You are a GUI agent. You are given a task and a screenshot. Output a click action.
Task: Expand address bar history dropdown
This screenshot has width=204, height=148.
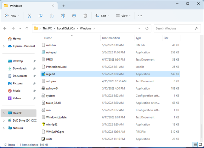139,28
